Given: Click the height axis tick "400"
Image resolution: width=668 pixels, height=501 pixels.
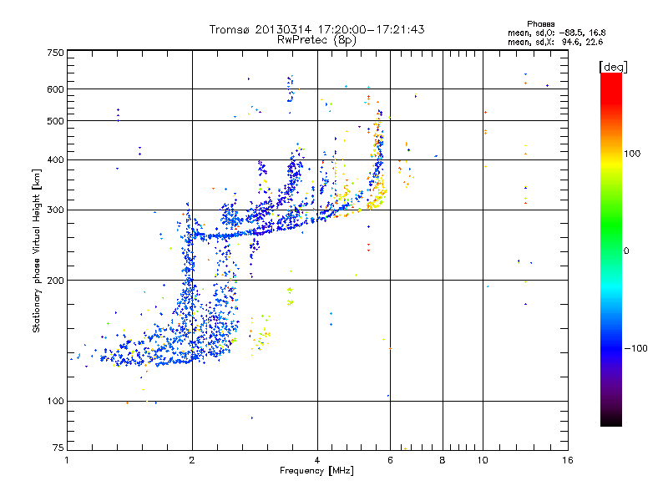Looking at the screenshot, I should click(55, 160).
